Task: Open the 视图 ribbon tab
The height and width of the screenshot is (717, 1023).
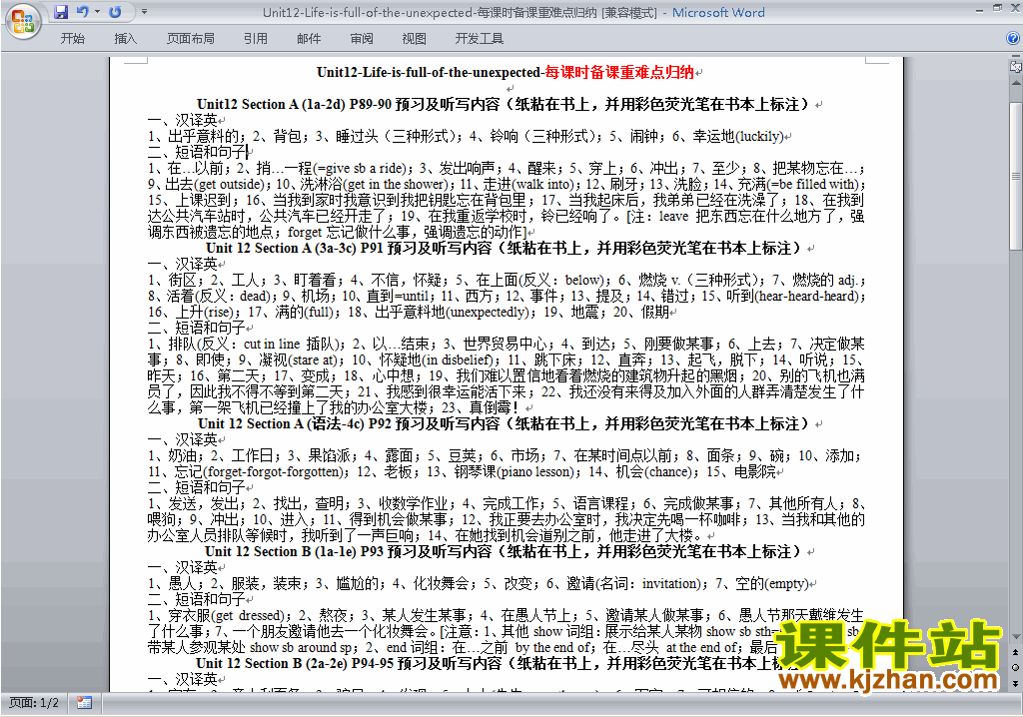Action: (x=415, y=39)
